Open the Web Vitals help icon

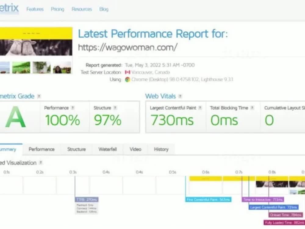180,96
